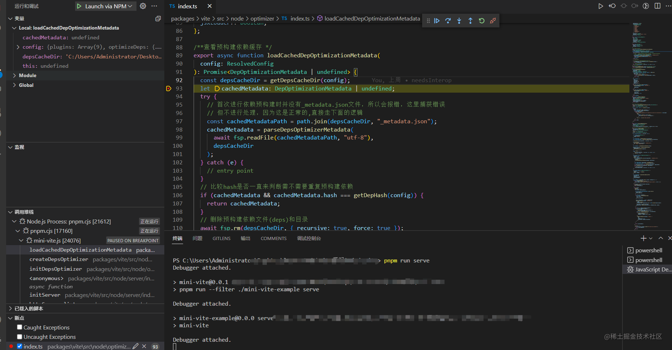Image resolution: width=672 pixels, height=350 pixels.
Task: Switch to the 终端 terminal tab
Action: 177,238
